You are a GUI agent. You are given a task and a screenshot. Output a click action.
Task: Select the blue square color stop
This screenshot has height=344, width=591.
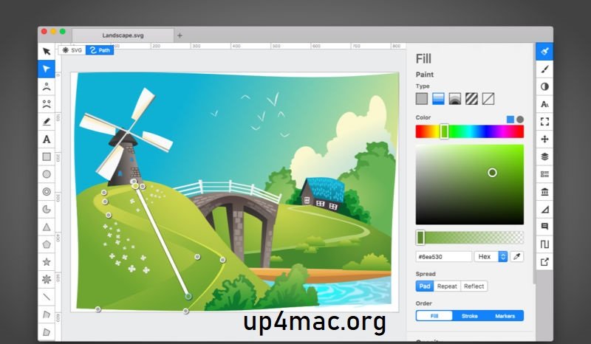click(x=510, y=120)
